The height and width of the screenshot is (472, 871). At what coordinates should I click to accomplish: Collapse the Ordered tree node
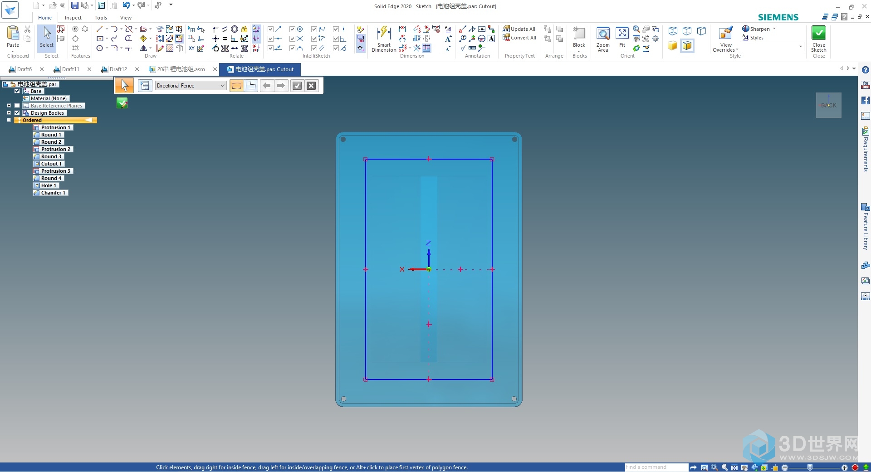[x=9, y=120]
